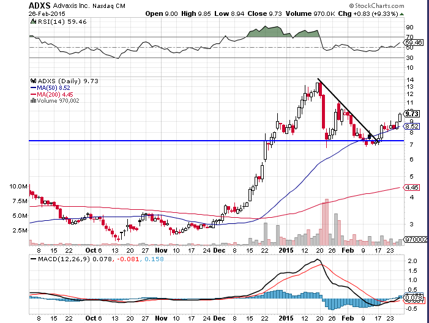Screen dimensions: 429x323
Task: Click 'Nov' on the bottom MACD date axis
Action: coord(161,318)
